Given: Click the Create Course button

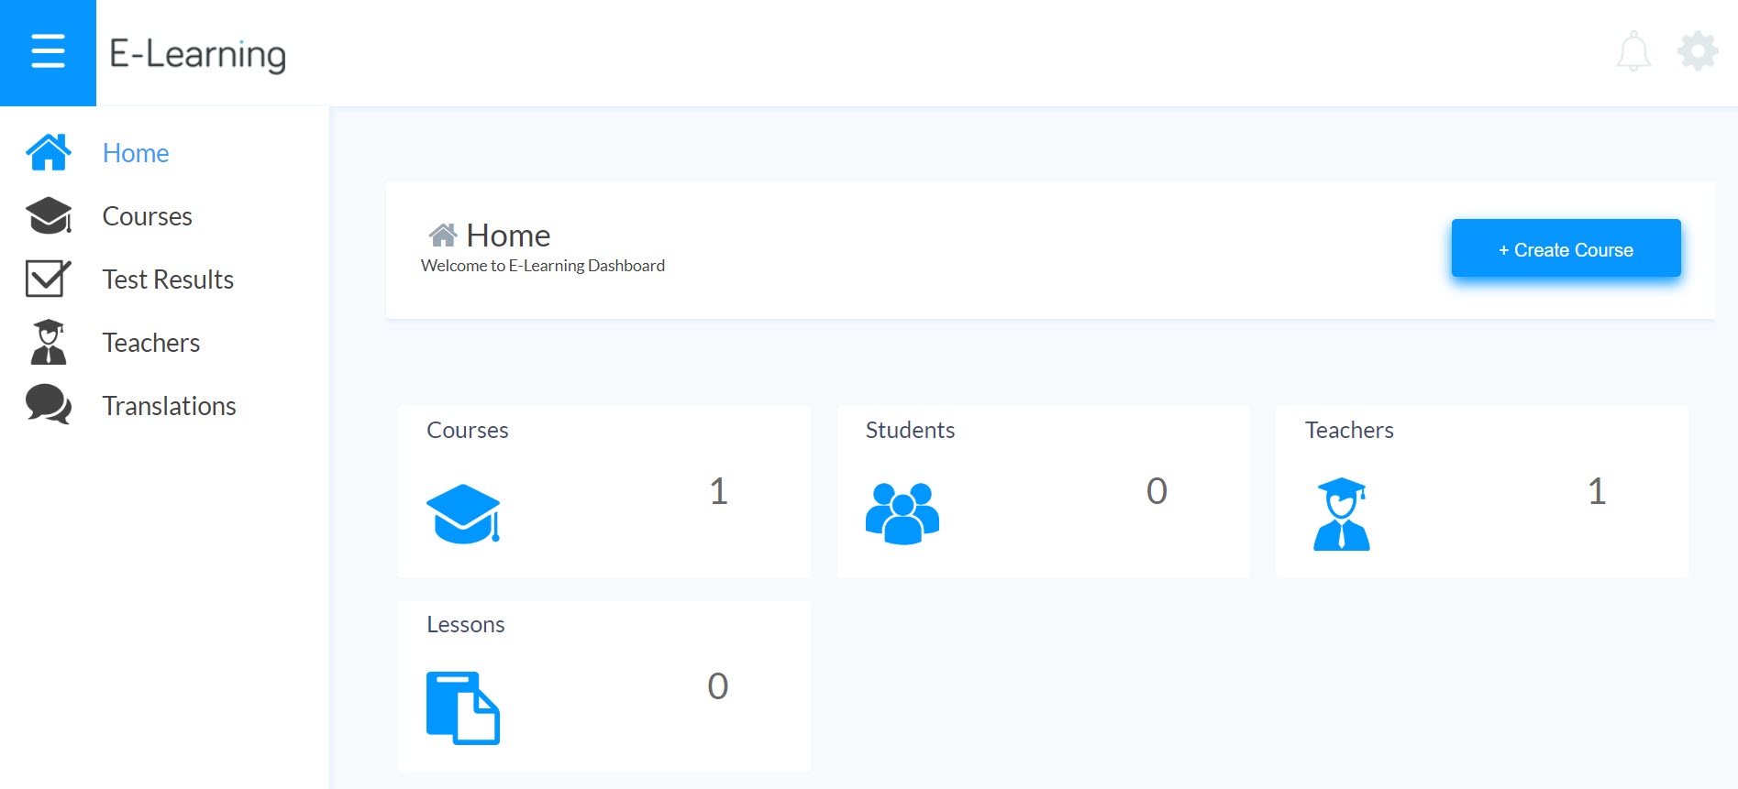Looking at the screenshot, I should pyautogui.click(x=1566, y=248).
